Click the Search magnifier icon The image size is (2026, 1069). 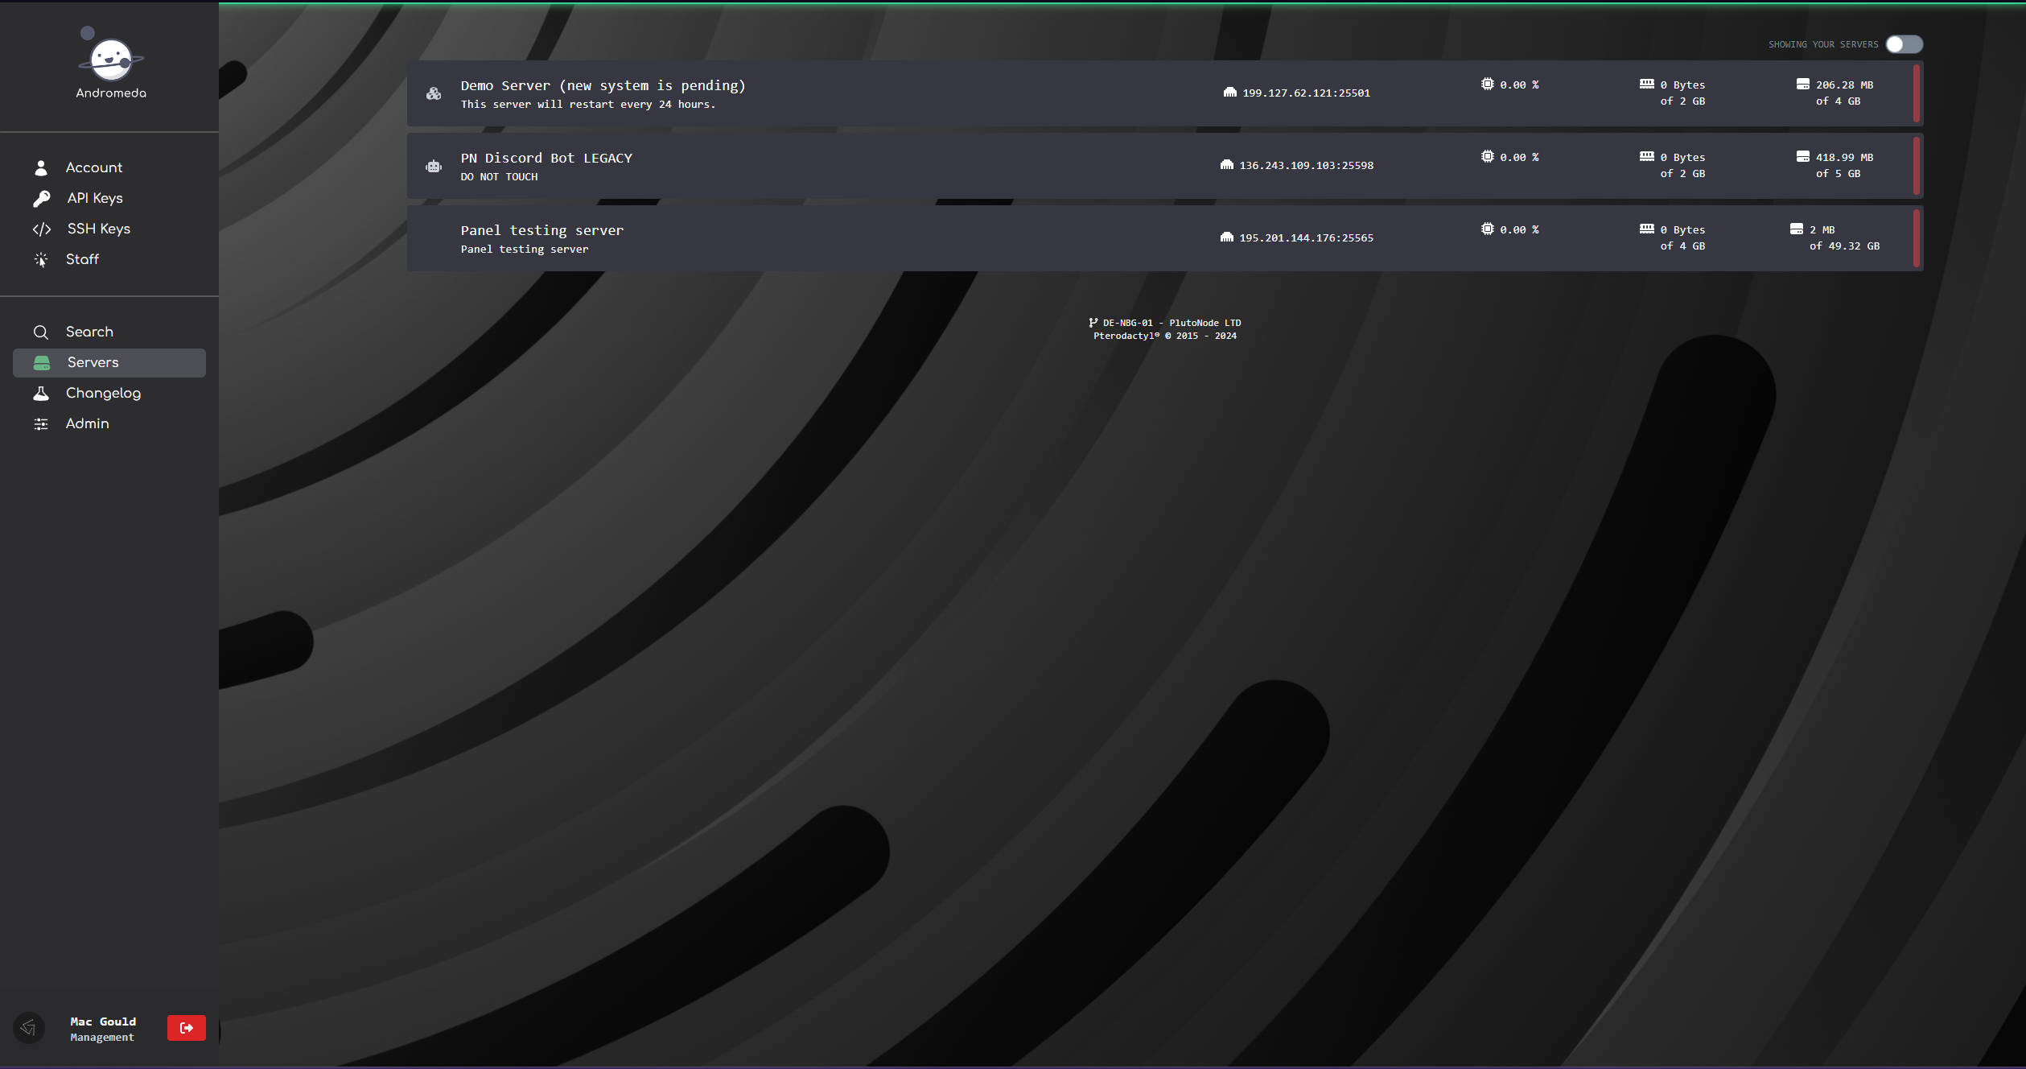tap(41, 332)
